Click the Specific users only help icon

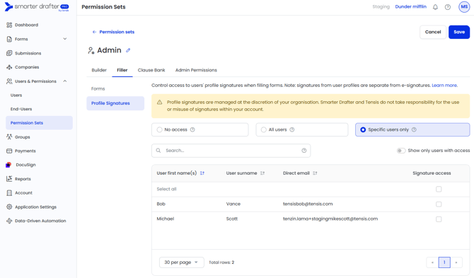414,129
